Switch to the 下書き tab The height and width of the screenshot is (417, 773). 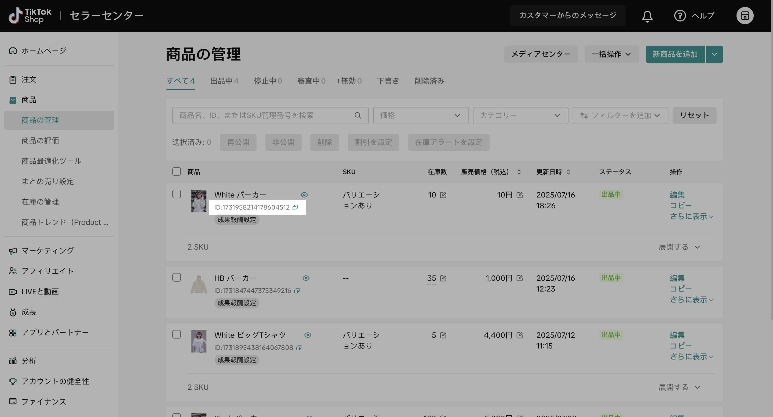click(x=388, y=81)
